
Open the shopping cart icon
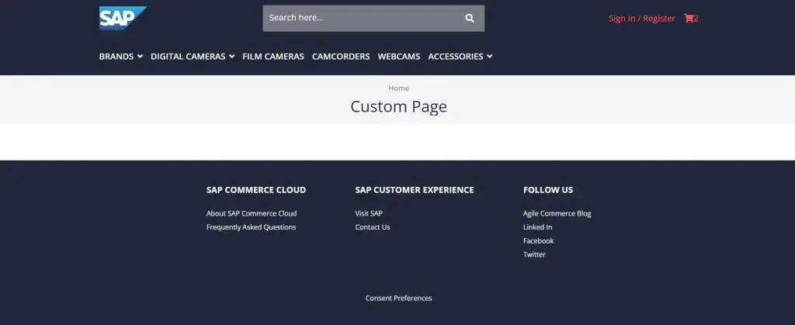coord(691,18)
